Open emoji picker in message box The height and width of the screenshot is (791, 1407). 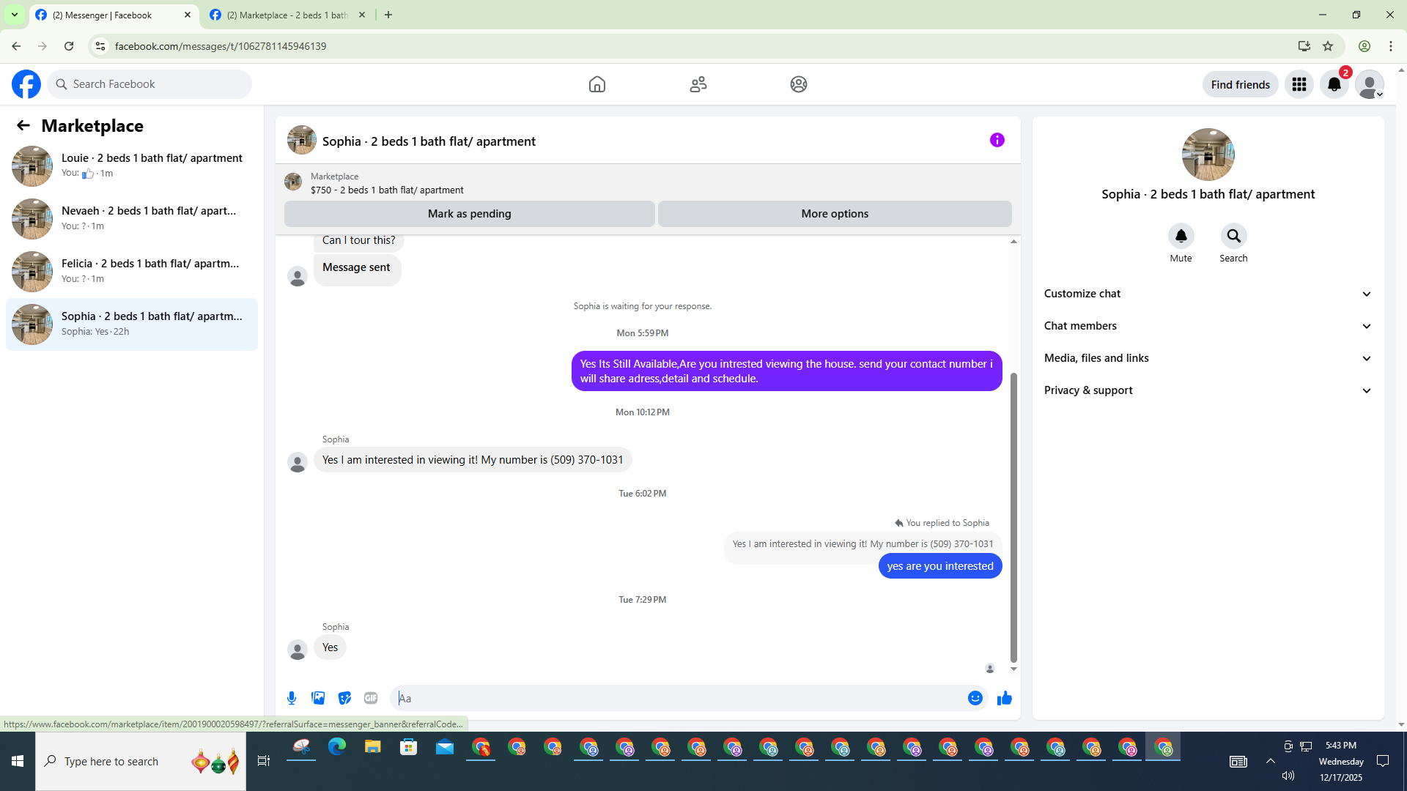(x=975, y=698)
